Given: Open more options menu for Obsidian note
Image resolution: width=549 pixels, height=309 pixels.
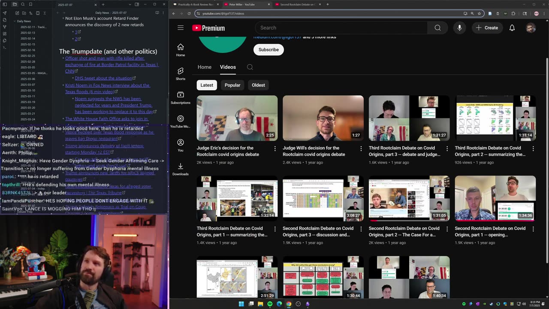Looking at the screenshot, I should [x=163, y=13].
